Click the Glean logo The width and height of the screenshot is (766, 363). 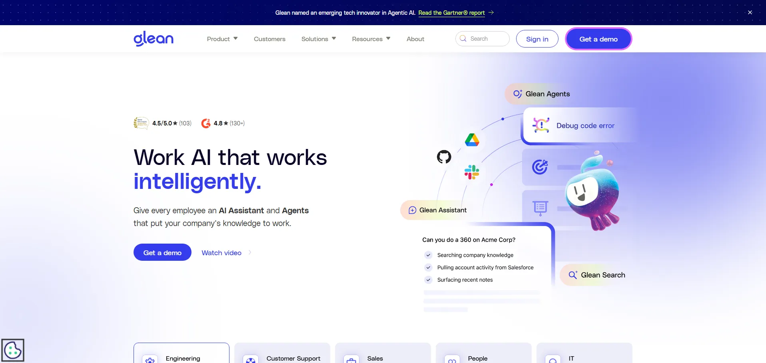pos(154,39)
